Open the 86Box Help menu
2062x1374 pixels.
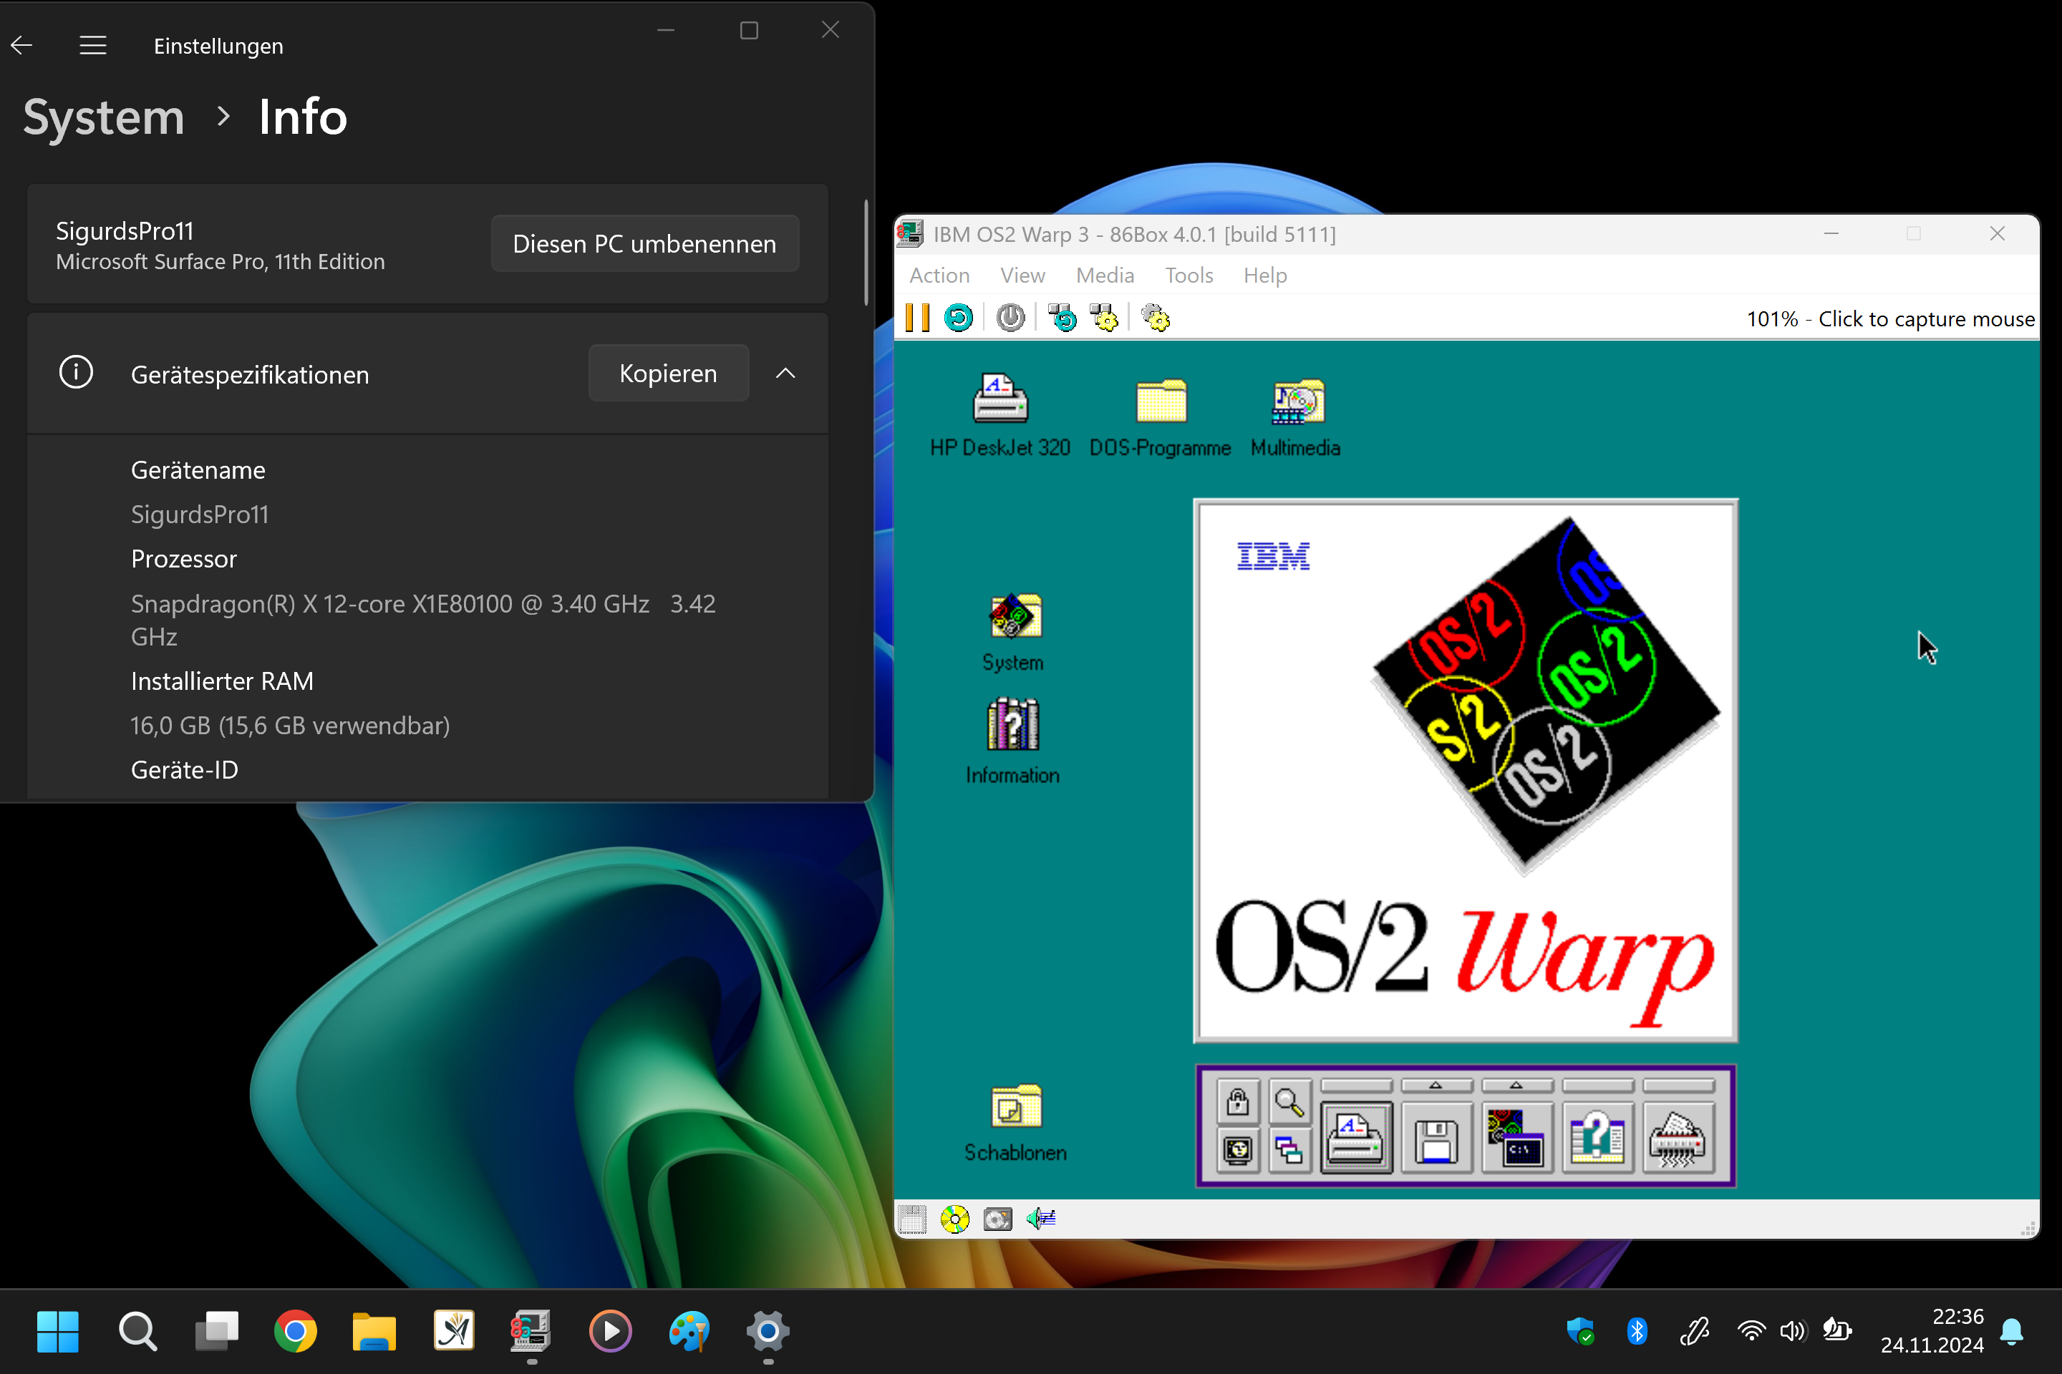[1265, 275]
